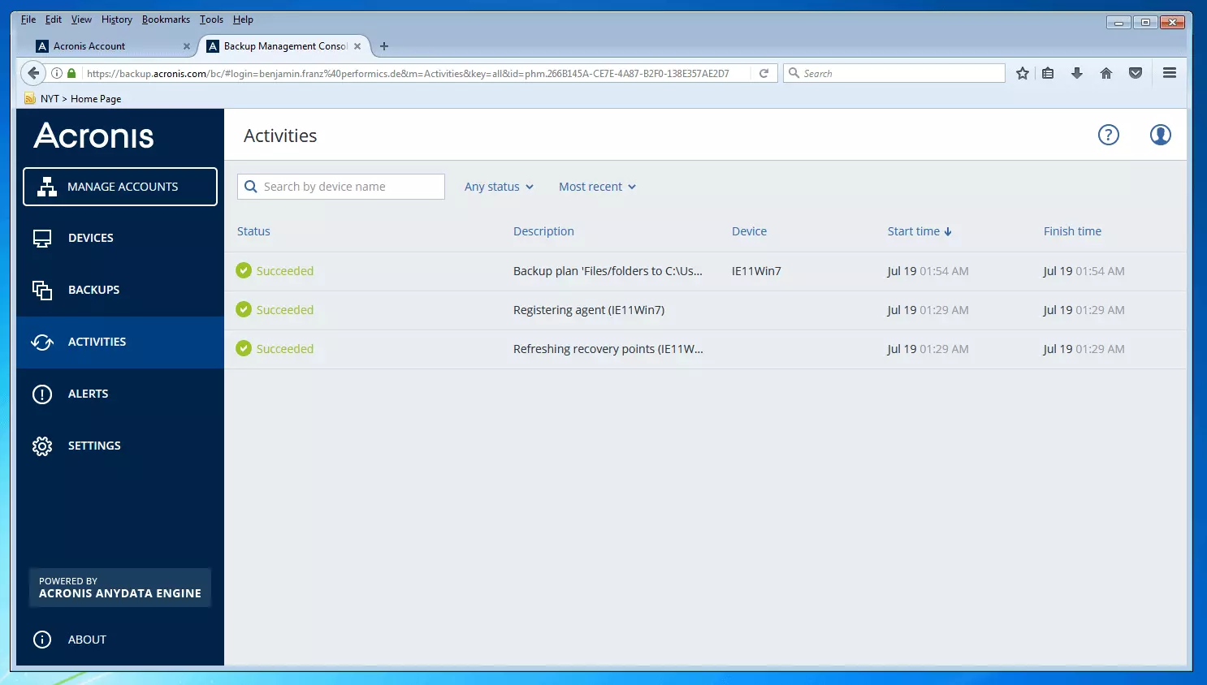Show bookmarks list icon in Firefox toolbar
Screen dimensions: 1207x685
[x=1048, y=73]
